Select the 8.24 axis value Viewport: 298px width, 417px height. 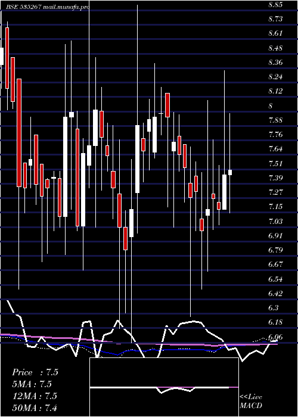tap(275, 77)
